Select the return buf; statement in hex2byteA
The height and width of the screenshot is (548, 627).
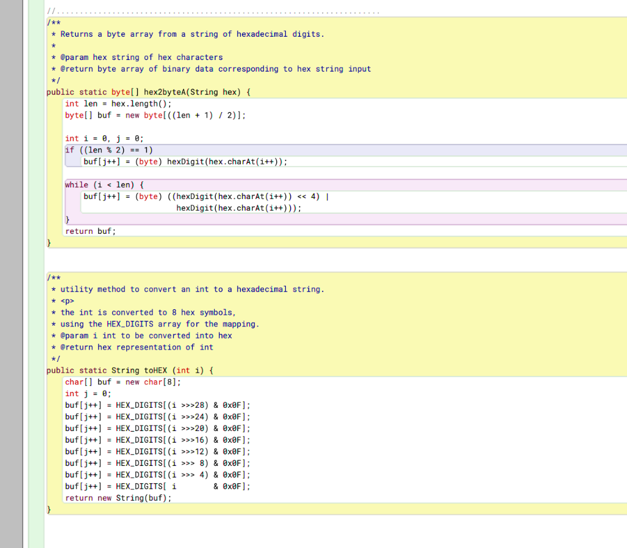(92, 231)
